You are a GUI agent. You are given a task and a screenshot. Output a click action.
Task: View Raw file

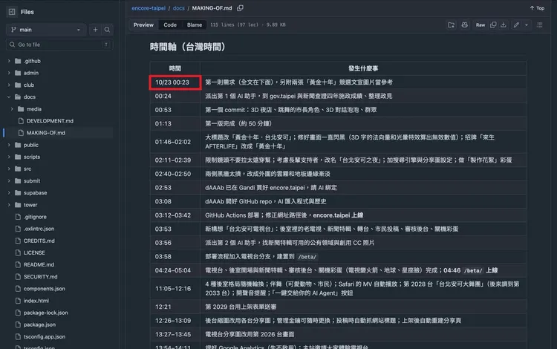481,25
